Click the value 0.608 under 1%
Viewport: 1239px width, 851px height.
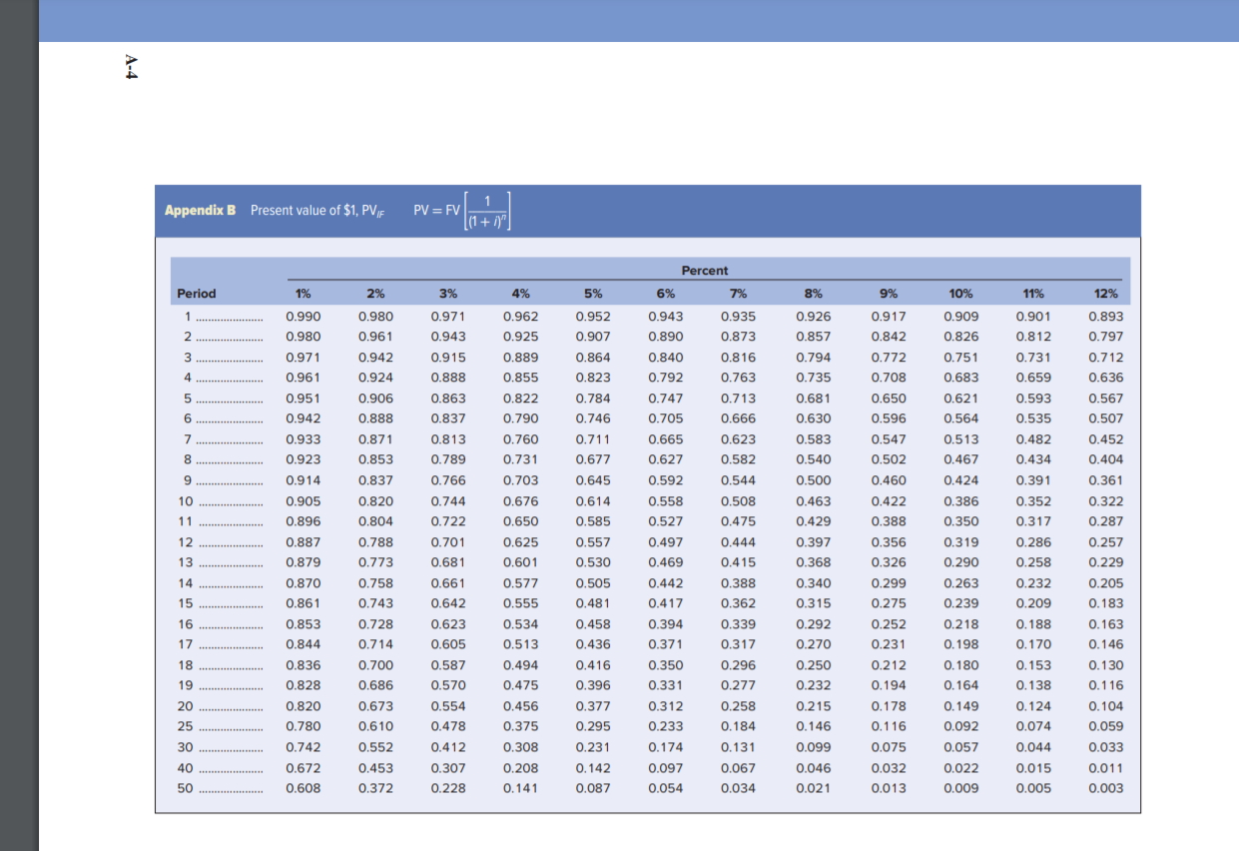click(x=304, y=788)
